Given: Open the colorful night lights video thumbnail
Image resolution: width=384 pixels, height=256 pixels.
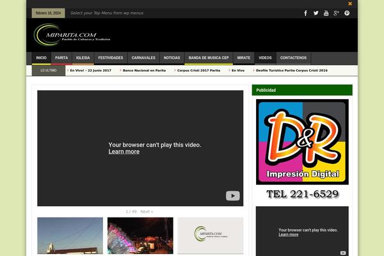Looking at the screenshot, I should point(140,236).
